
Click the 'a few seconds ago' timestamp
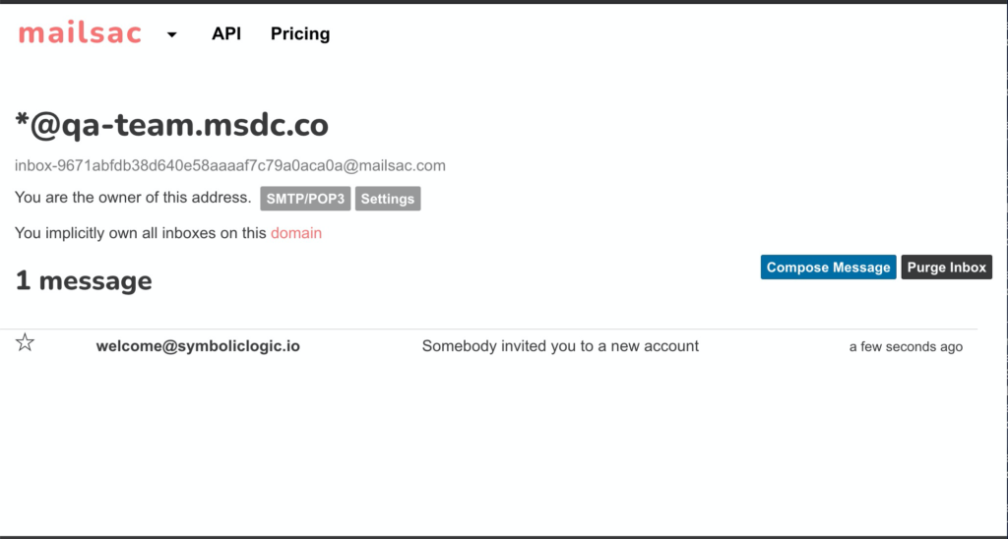point(906,347)
